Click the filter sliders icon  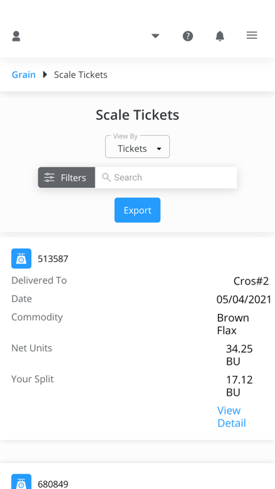point(49,178)
